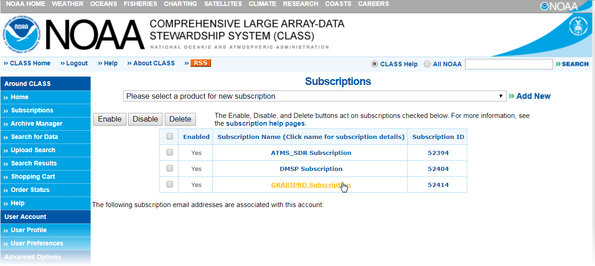Viewport: 595px width, 266px height.
Task: Click subscription ID 52394
Action: (438, 153)
